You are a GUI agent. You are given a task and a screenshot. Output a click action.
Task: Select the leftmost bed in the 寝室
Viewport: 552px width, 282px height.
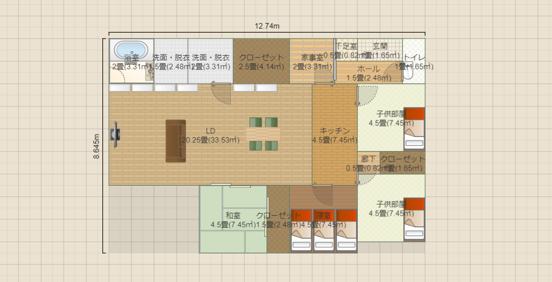pos(302,231)
